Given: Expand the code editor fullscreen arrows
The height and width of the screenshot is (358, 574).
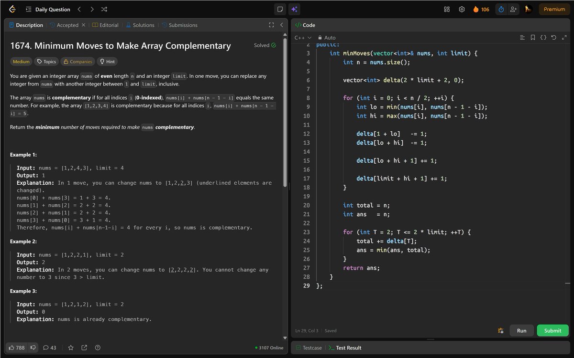Looking at the screenshot, I should click(x=563, y=37).
